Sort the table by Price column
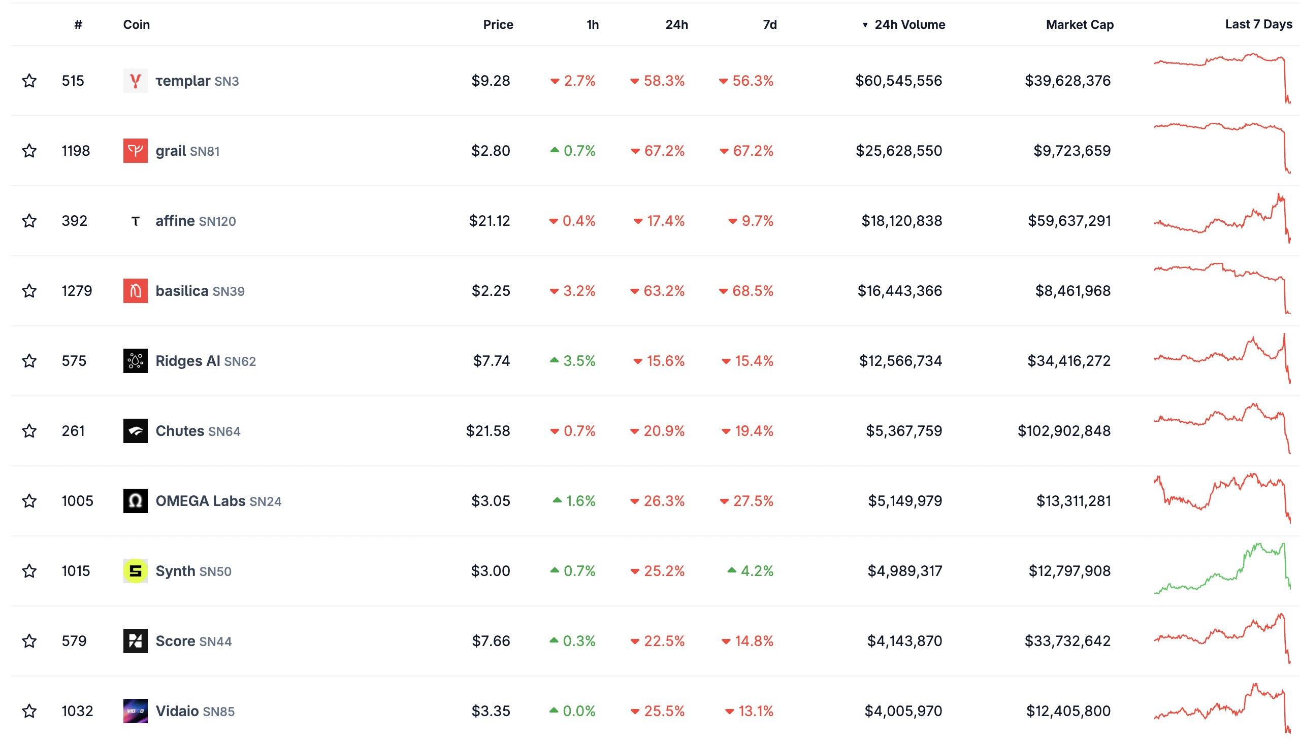1300x744 pixels. tap(499, 24)
